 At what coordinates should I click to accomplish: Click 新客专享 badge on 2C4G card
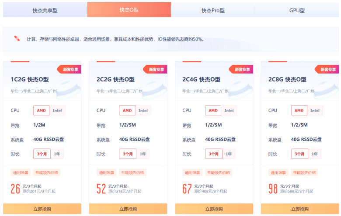[x=241, y=69]
